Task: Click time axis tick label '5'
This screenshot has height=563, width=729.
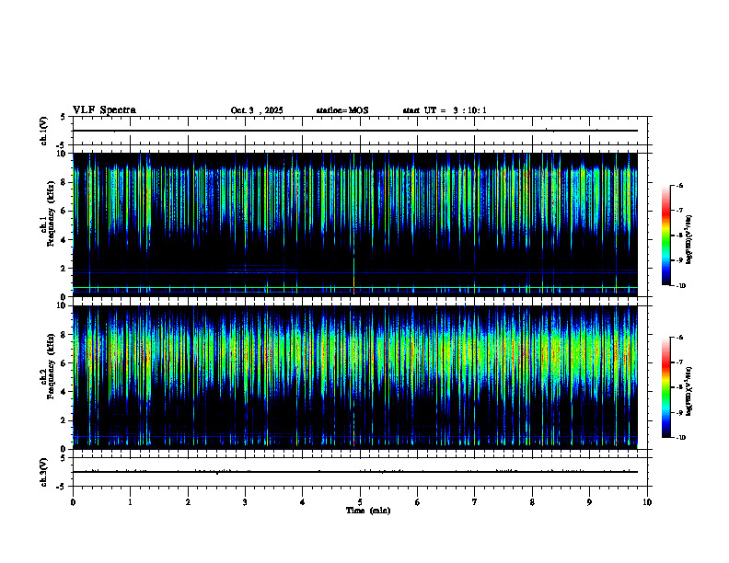Action: point(360,502)
